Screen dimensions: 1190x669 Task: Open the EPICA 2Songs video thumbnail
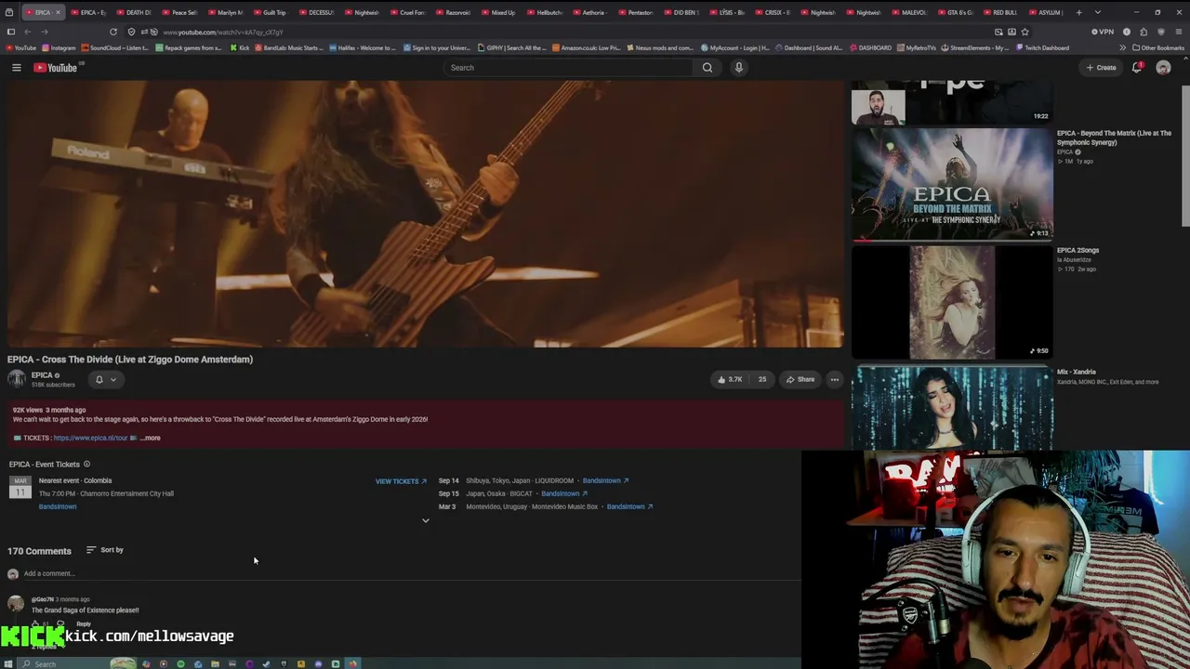click(x=952, y=302)
